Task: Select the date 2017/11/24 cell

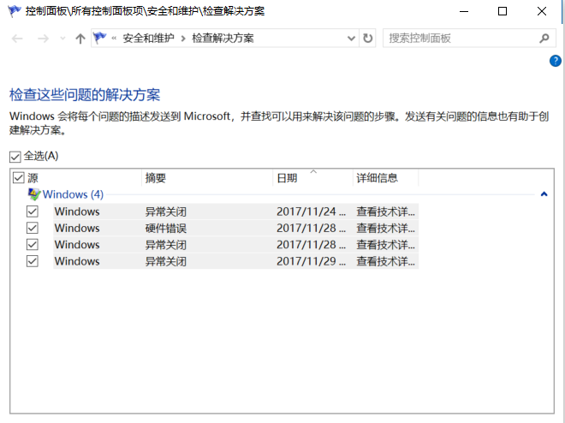Action: [311, 211]
